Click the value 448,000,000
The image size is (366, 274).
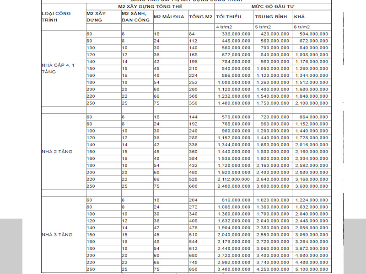236,41
